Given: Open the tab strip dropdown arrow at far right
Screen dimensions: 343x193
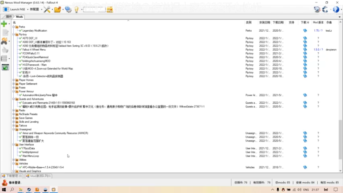Looking at the screenshot, I should [x=340, y=17].
